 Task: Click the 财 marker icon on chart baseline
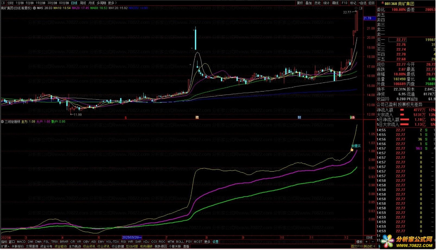pos(300,118)
